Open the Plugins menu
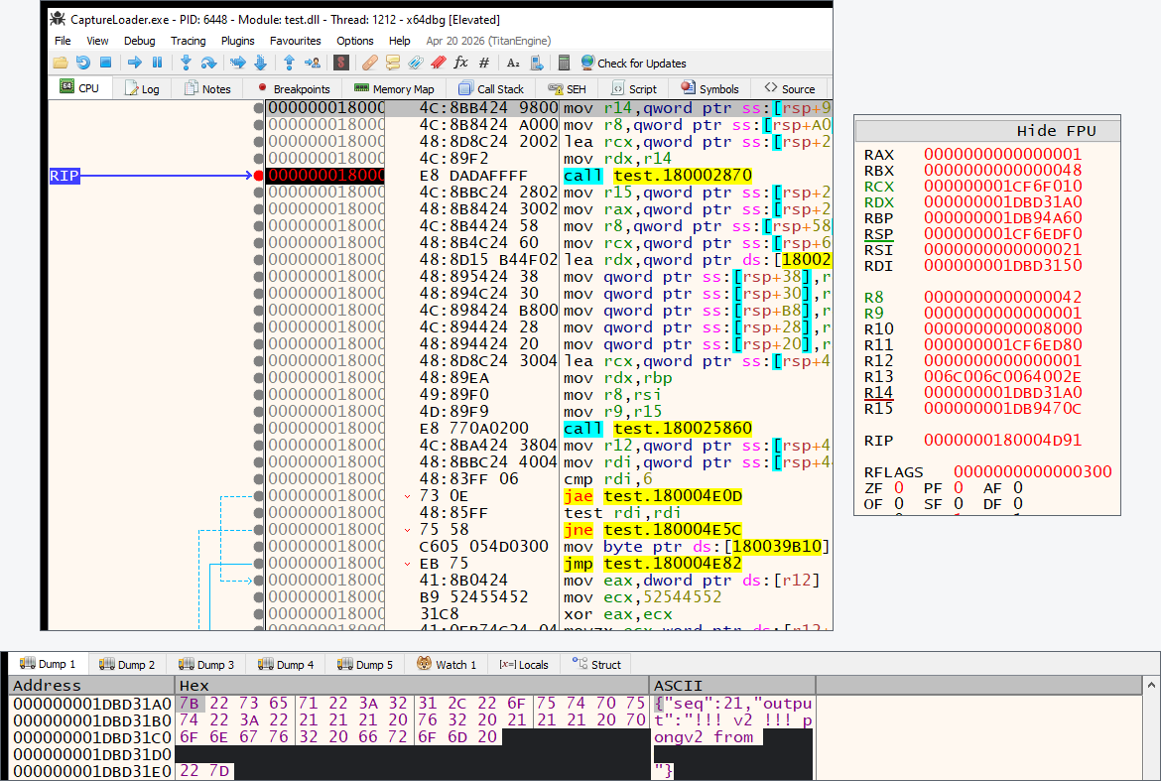The image size is (1161, 781). (238, 41)
